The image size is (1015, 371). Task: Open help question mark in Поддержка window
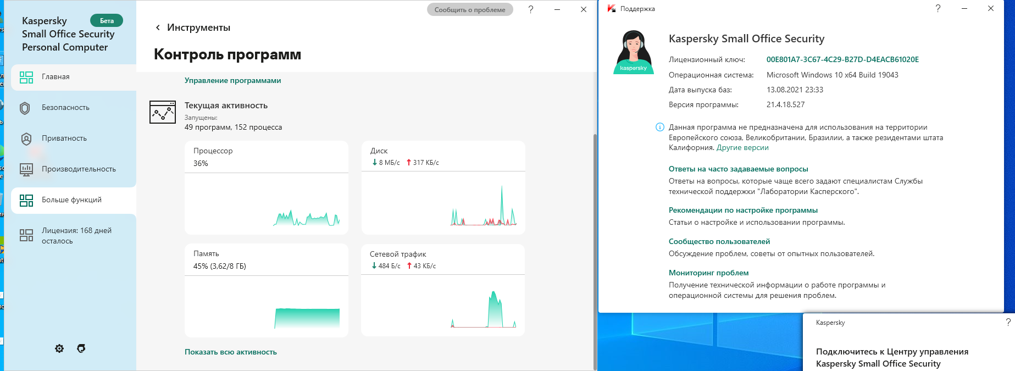[x=938, y=8]
